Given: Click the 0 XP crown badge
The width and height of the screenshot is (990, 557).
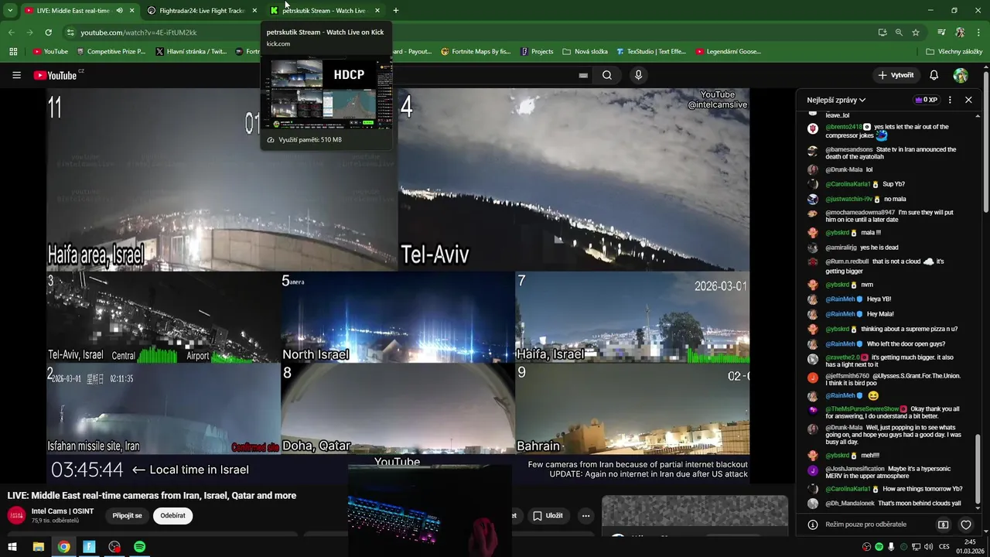Looking at the screenshot, I should click(926, 100).
